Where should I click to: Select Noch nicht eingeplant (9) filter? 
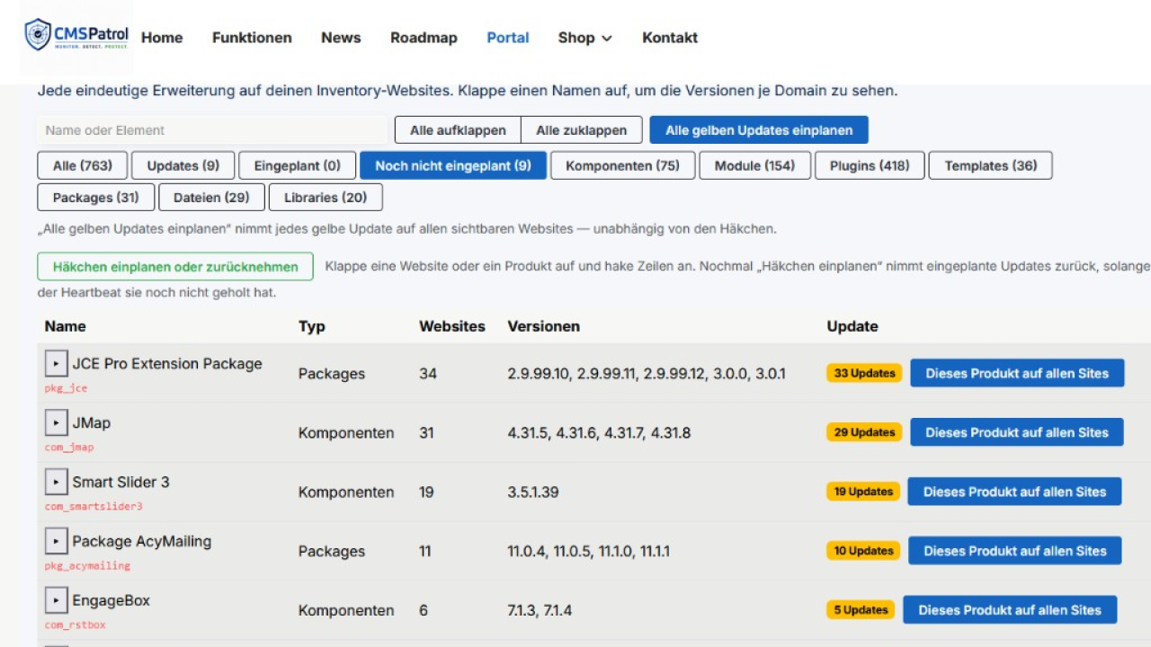[453, 165]
